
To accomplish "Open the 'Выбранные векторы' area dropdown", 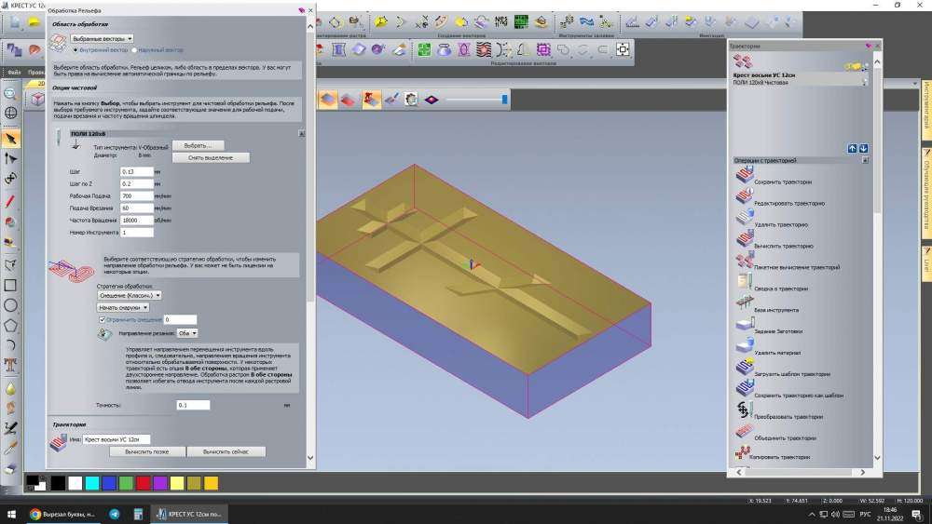I will pos(103,38).
